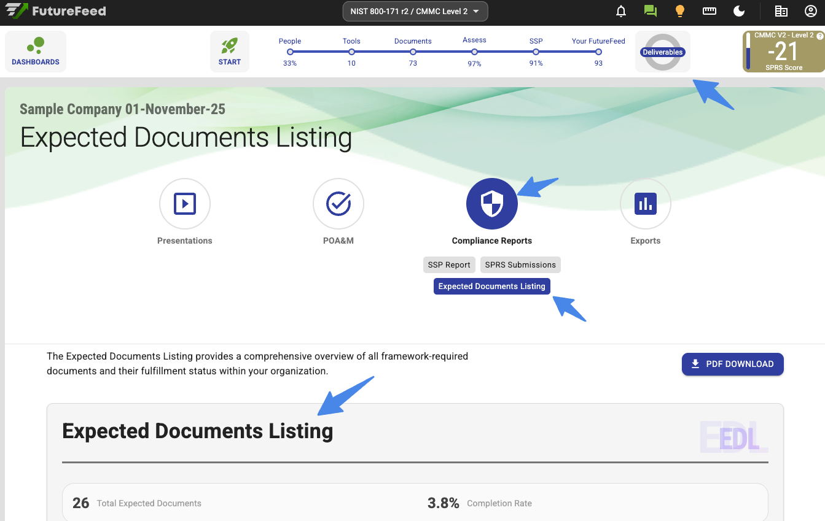Click the Assess progress node at 97%
Image resolution: width=825 pixels, height=521 pixels.
click(x=474, y=52)
